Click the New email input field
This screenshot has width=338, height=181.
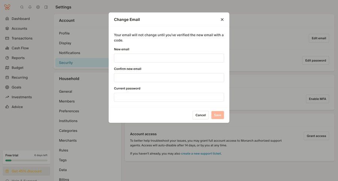click(x=169, y=58)
